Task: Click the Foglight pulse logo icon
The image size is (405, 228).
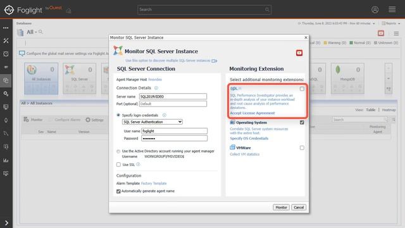Action: tap(9, 10)
